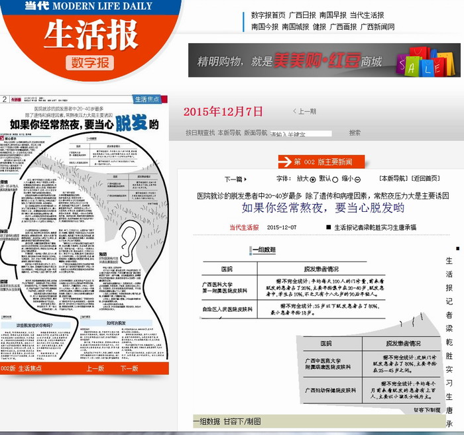Go to previous page 上一版
Screen dimensions: 464x435
[x=95, y=369]
